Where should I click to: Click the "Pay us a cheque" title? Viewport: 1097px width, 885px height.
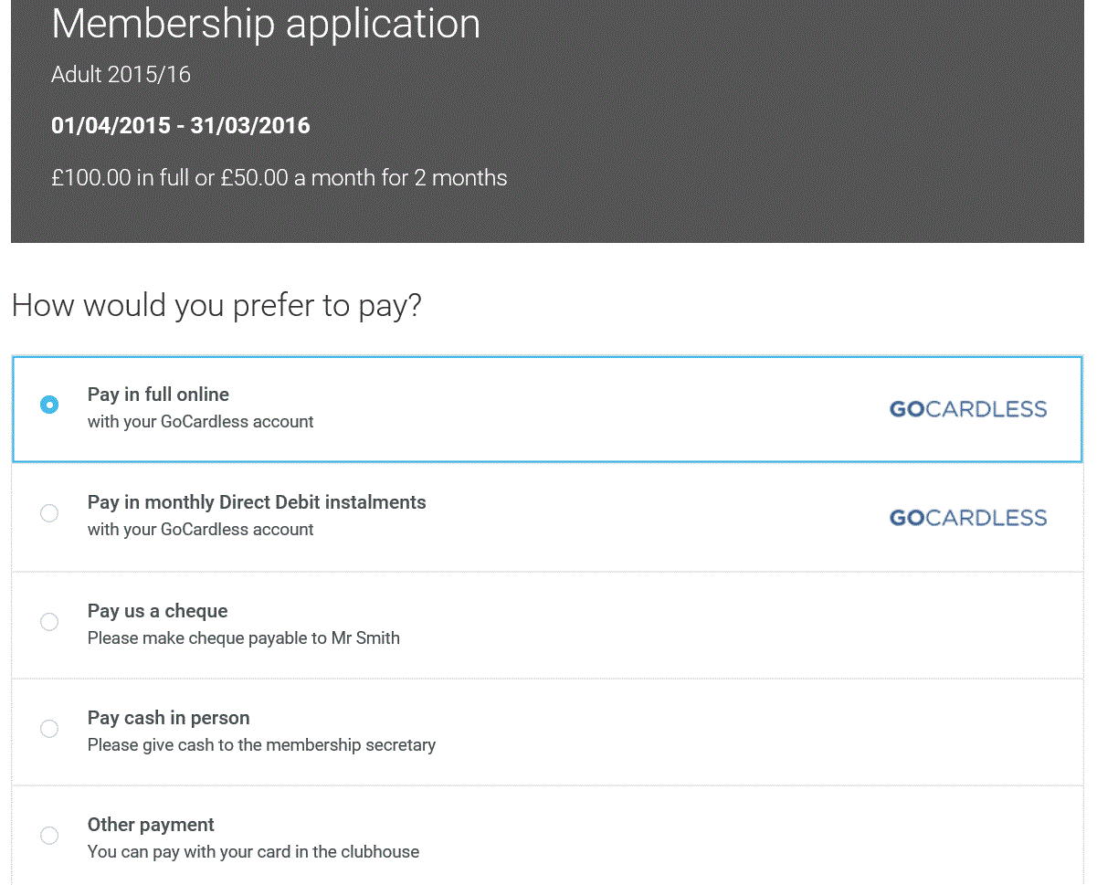coord(157,611)
